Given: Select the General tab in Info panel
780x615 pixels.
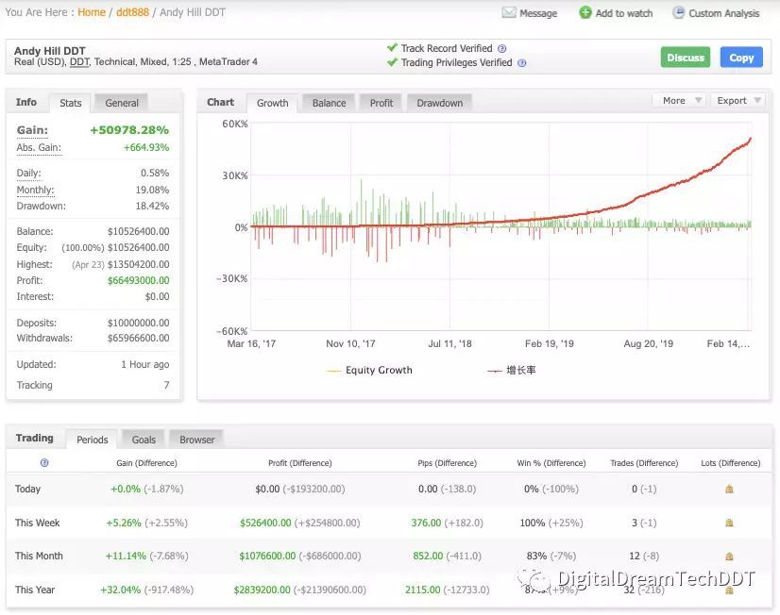Looking at the screenshot, I should [x=122, y=103].
